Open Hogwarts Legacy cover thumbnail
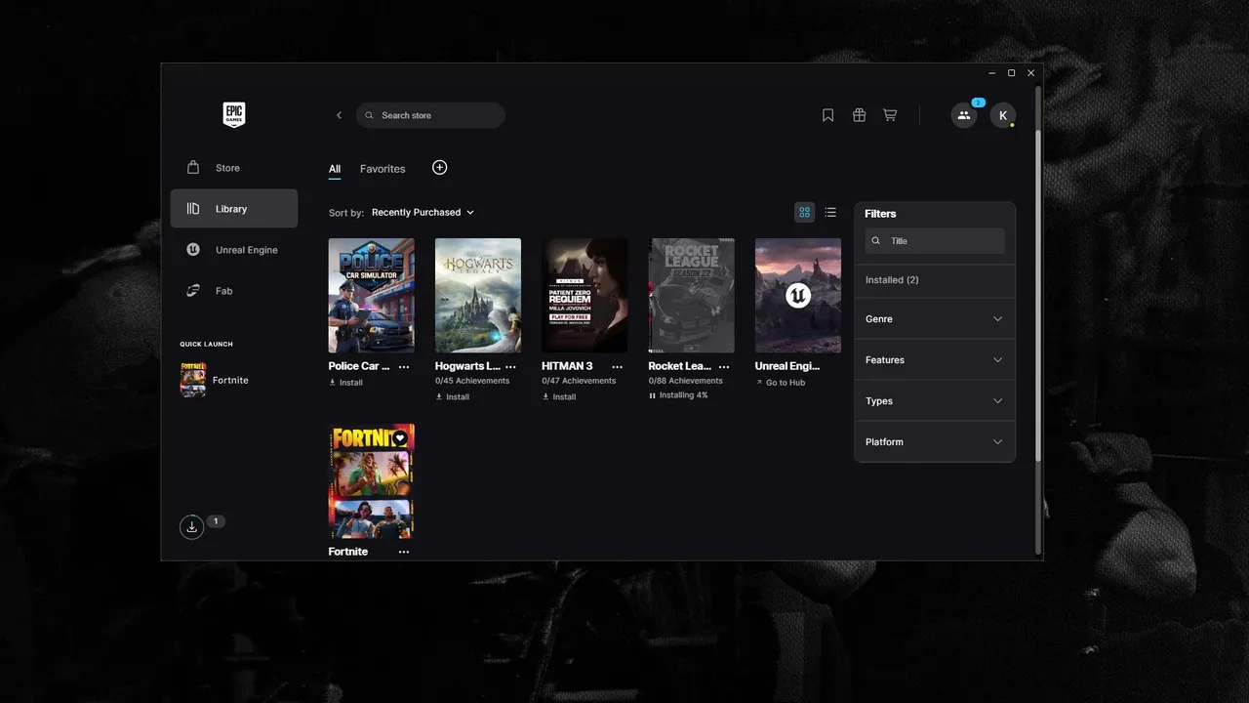This screenshot has width=1249, height=703. pyautogui.click(x=478, y=296)
